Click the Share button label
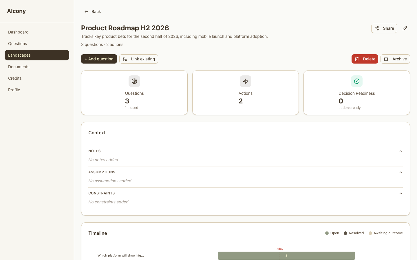This screenshot has height=260, width=417. pos(389,28)
